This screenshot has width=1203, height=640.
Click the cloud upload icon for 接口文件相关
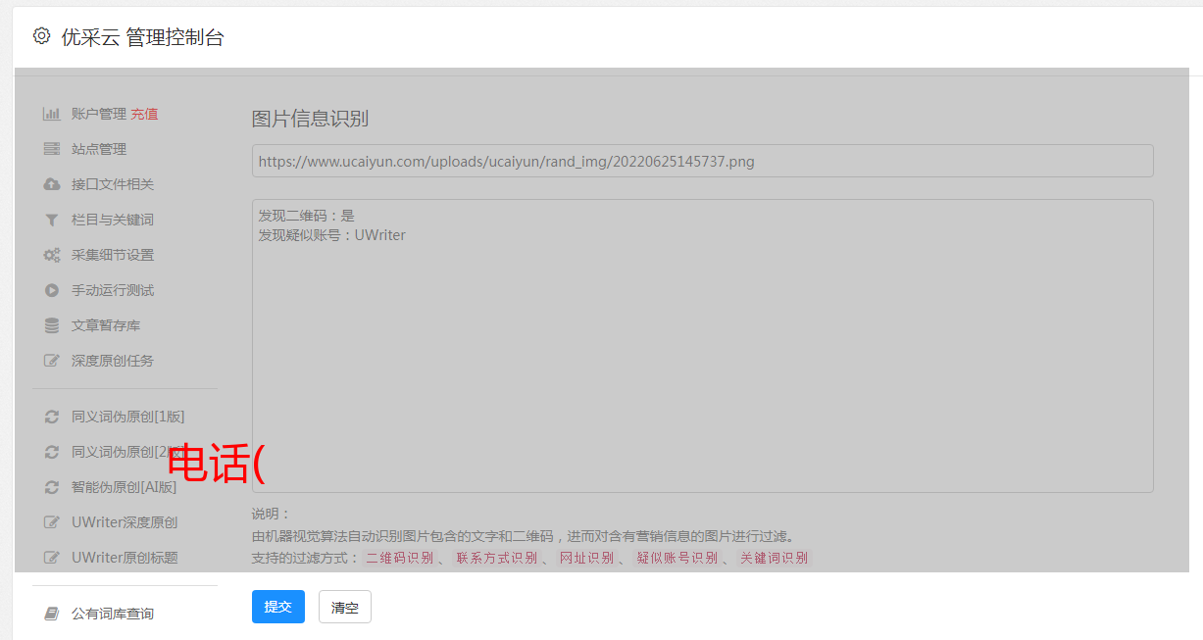coord(52,184)
